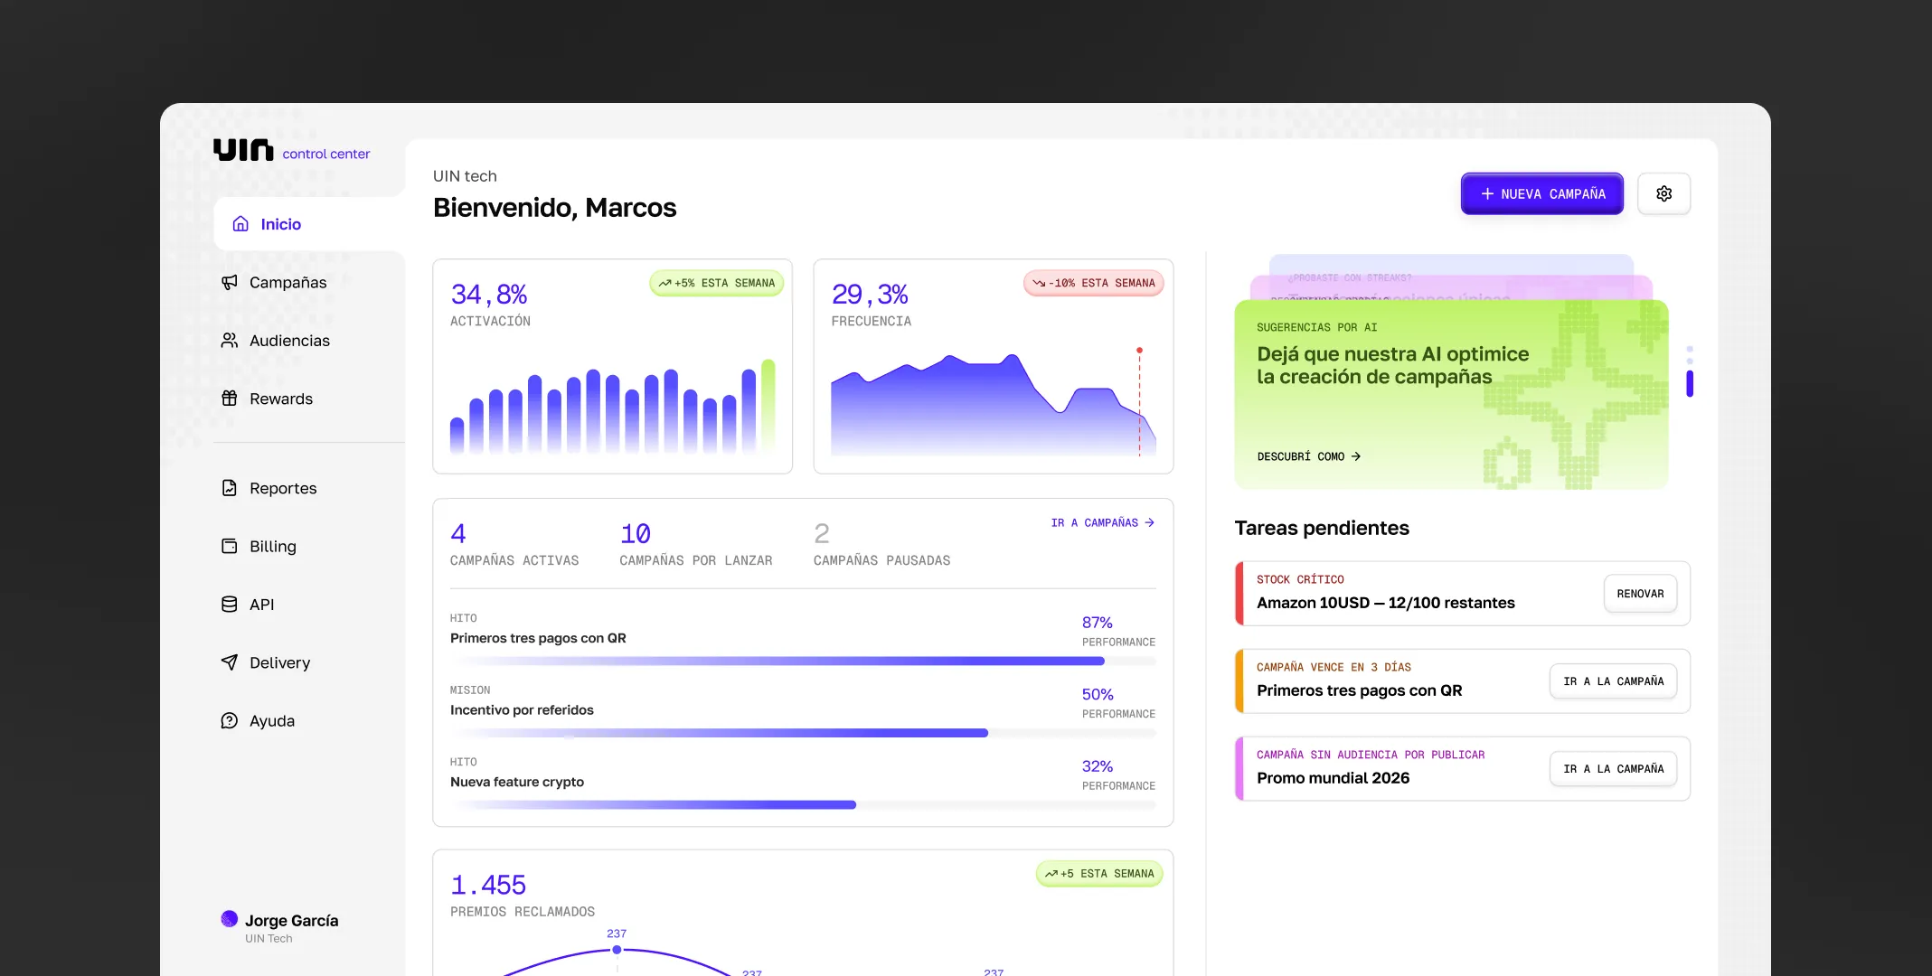The width and height of the screenshot is (1932, 976).
Task: Open Reportes page
Action: [283, 488]
